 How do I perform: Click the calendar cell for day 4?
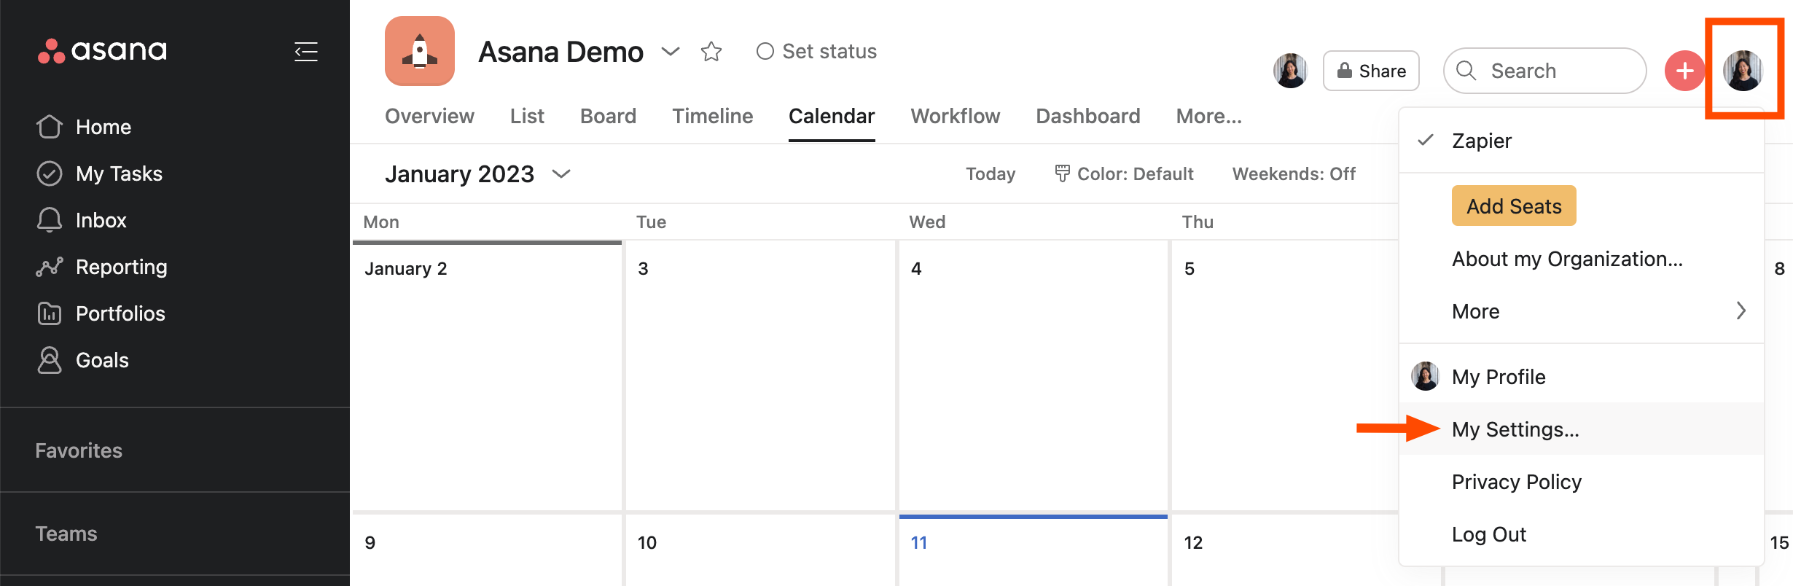(1034, 376)
